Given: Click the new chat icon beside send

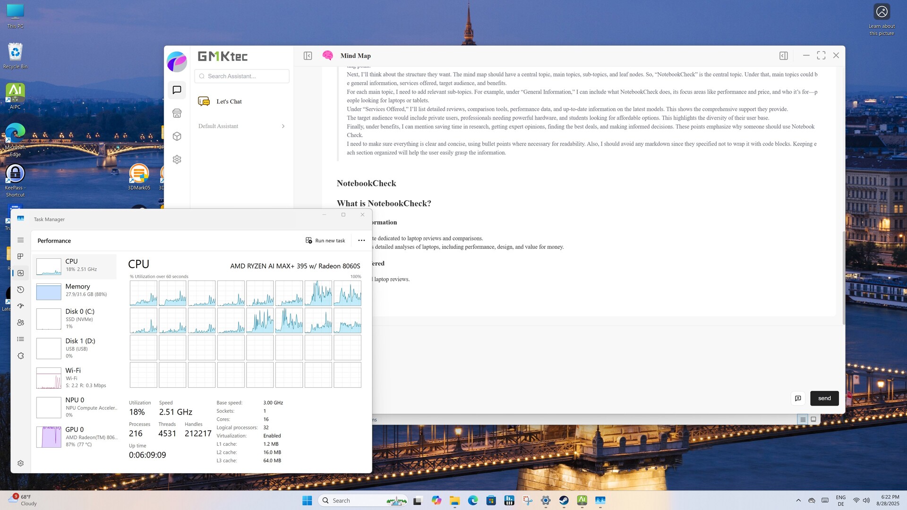Looking at the screenshot, I should 798,398.
